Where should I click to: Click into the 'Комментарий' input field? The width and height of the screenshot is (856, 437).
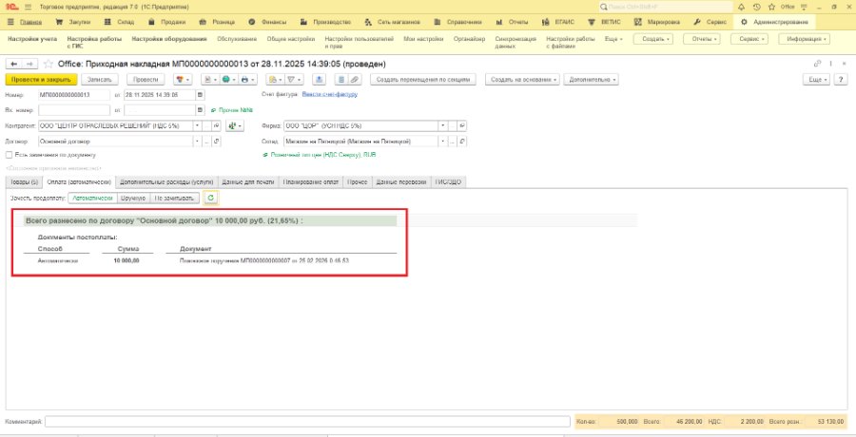[307, 422]
